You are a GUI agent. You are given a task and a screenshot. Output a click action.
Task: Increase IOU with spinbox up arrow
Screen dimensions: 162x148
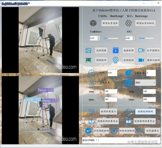pyautogui.click(x=134, y=37)
